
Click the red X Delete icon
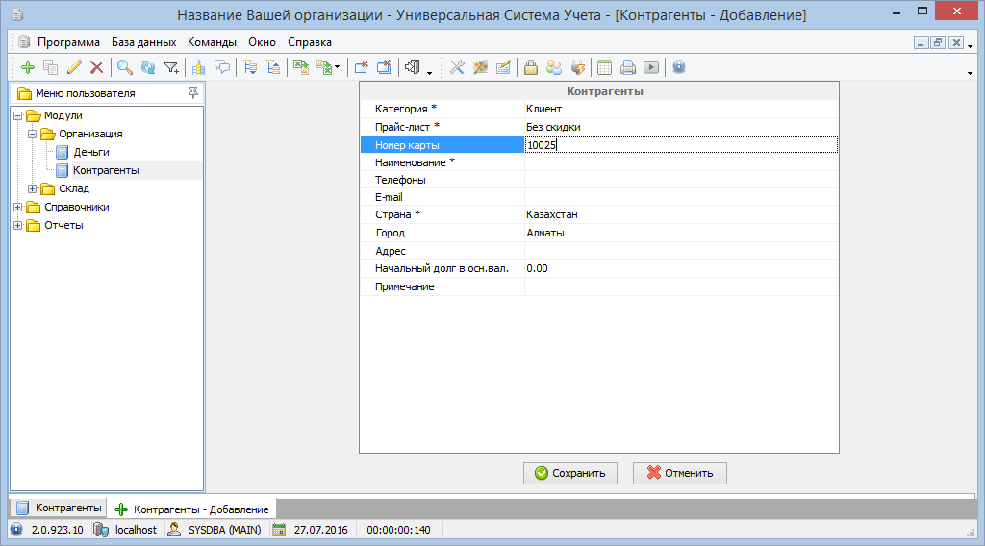click(96, 67)
